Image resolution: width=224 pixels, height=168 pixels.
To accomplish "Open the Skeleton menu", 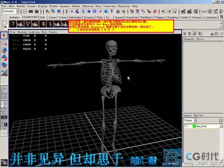I will [x=88, y=6].
